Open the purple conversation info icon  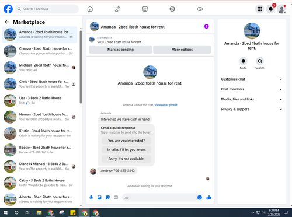206,26
